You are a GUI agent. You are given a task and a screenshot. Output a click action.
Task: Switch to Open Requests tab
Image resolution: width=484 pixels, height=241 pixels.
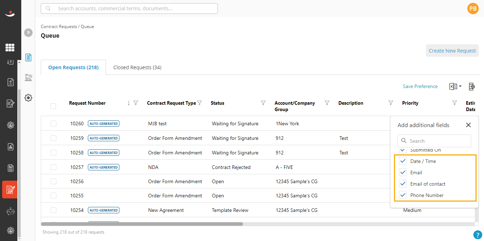coord(73,67)
